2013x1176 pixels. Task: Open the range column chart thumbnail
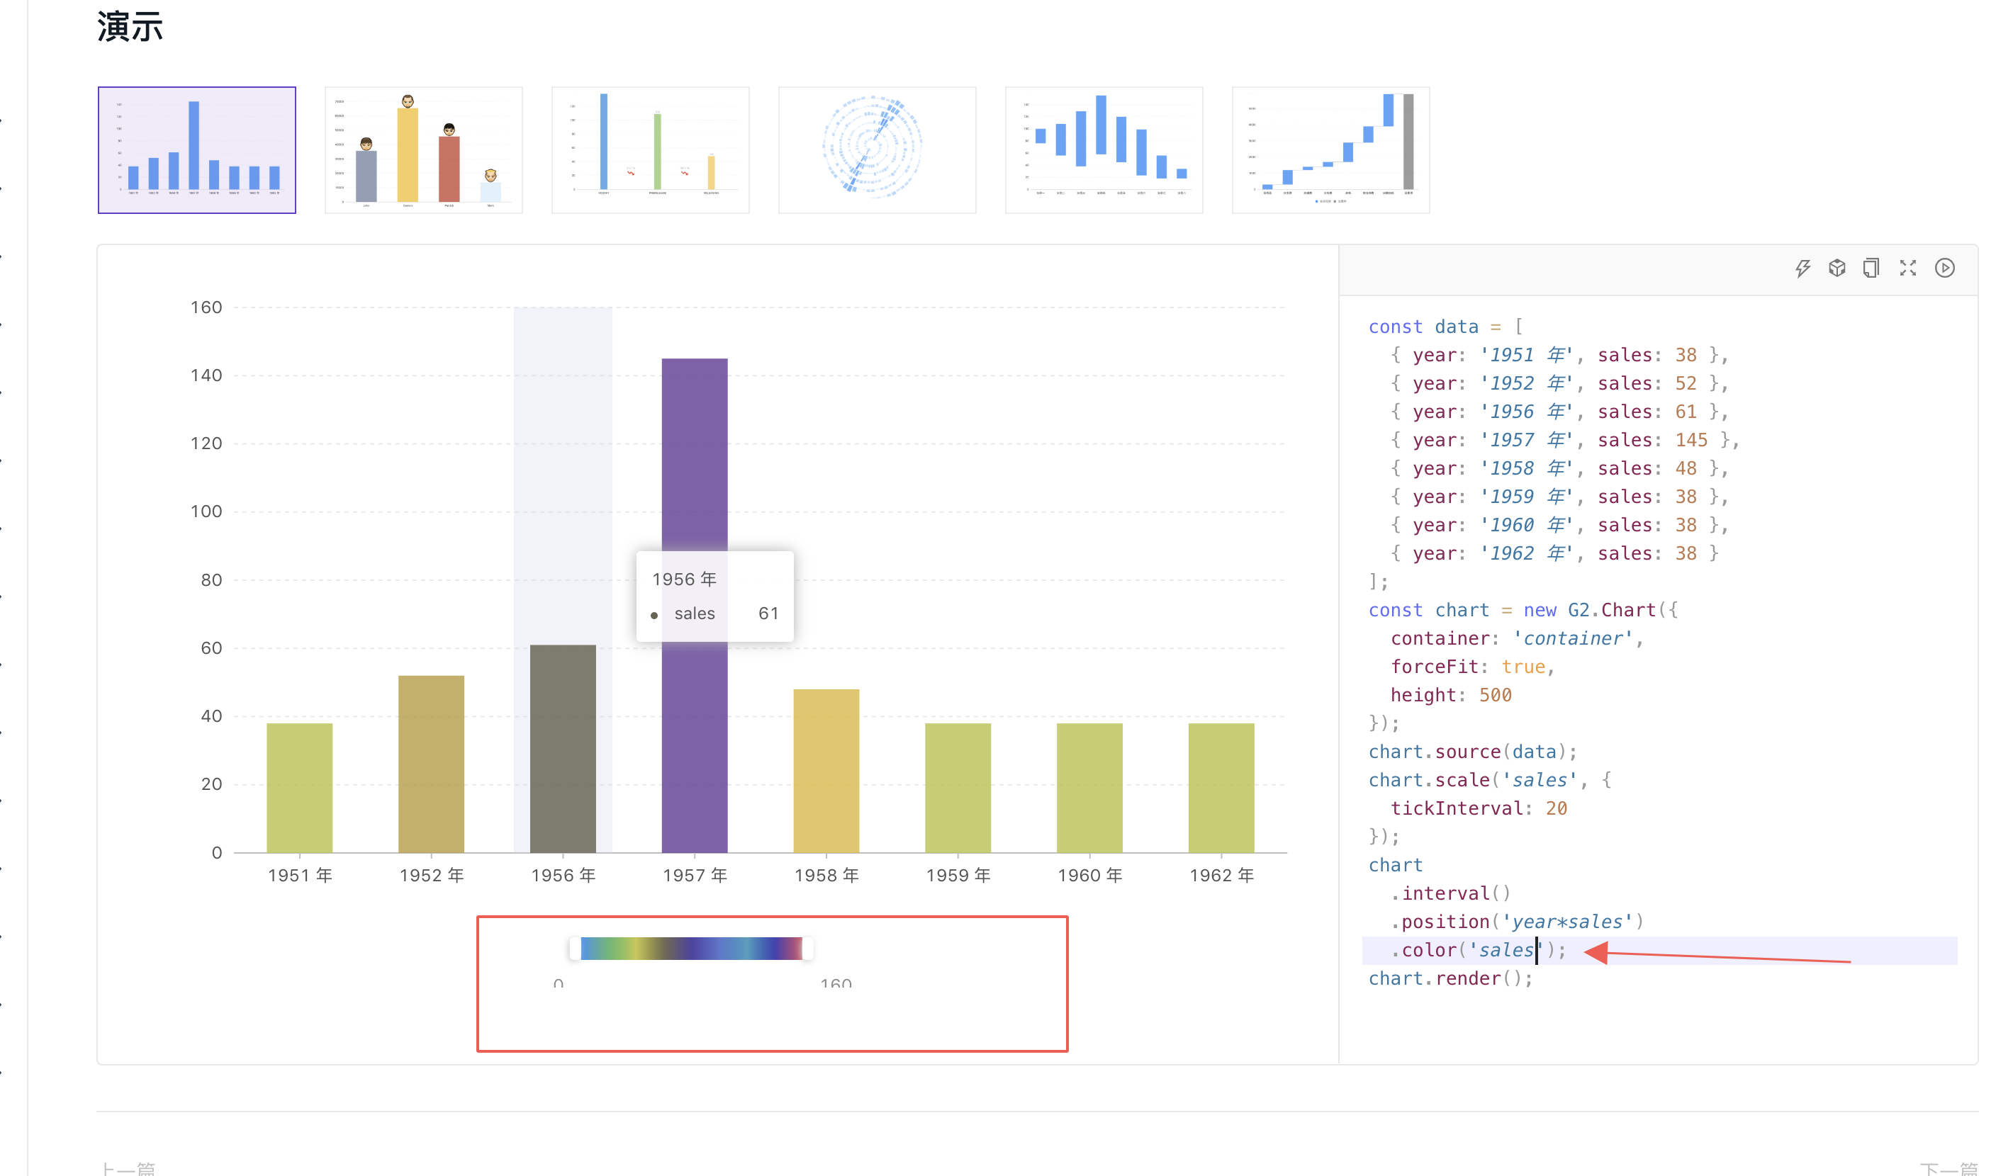click(x=1104, y=150)
